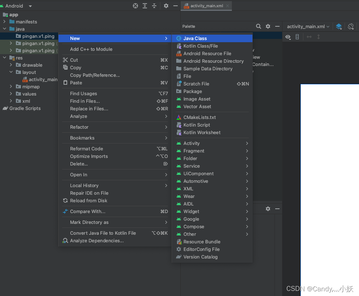Click Copy in the context menu
Image resolution: width=359 pixels, height=296 pixels.
[115, 68]
